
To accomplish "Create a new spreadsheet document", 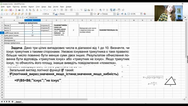I will [2, 10].
